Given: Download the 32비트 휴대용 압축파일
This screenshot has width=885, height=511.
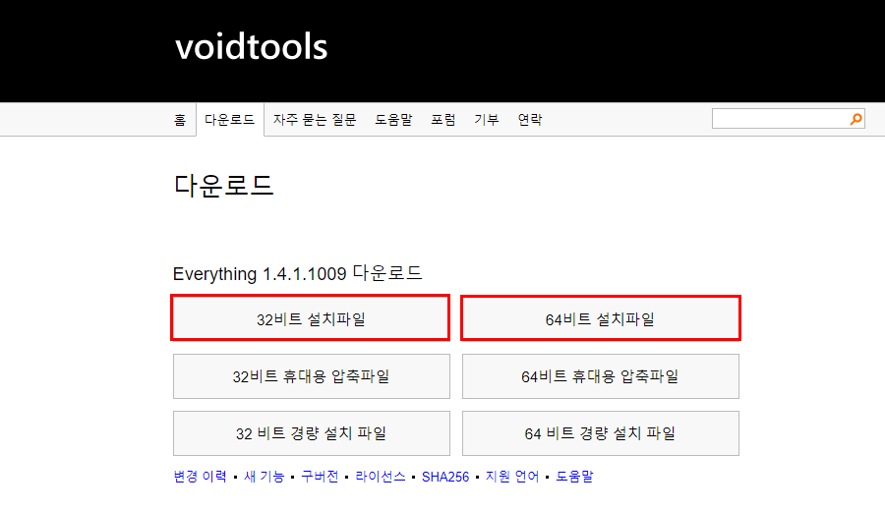Looking at the screenshot, I should point(312,376).
